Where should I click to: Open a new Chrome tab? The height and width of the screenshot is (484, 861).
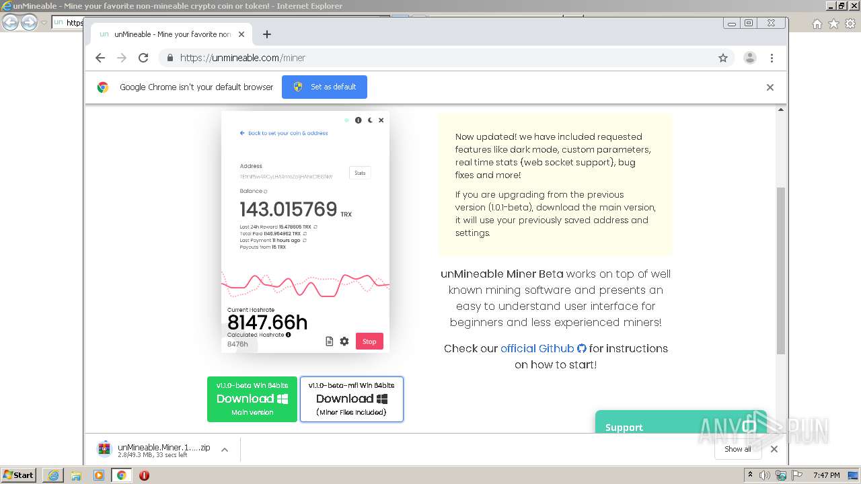pyautogui.click(x=267, y=34)
